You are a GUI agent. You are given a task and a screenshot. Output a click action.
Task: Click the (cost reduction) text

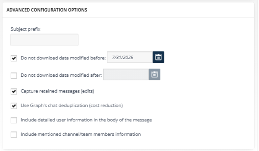[x=106, y=105]
